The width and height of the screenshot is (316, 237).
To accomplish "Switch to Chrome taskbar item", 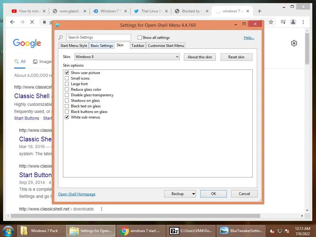I will tap(141, 231).
